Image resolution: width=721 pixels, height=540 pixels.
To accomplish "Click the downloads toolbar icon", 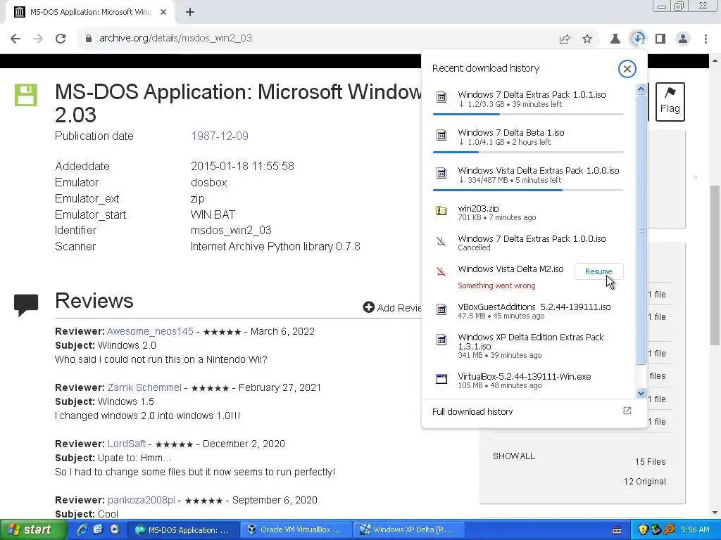I will [x=638, y=39].
